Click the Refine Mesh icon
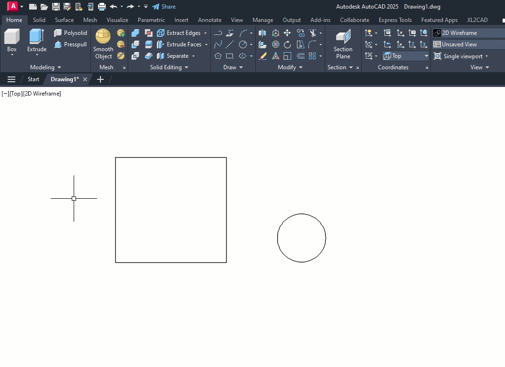505x367 pixels. [121, 56]
